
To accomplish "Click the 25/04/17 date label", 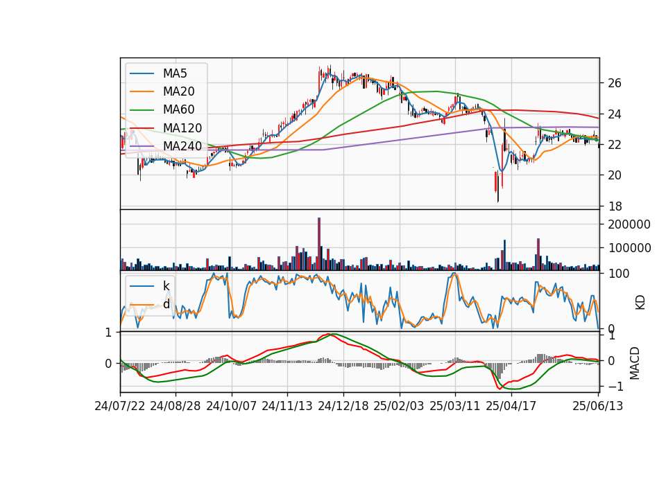I will 511,406.
